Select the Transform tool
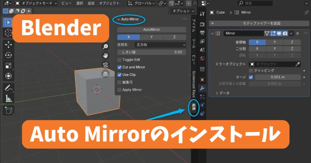Image resolution: width=311 pixels, height=163 pixels. coord(8,76)
